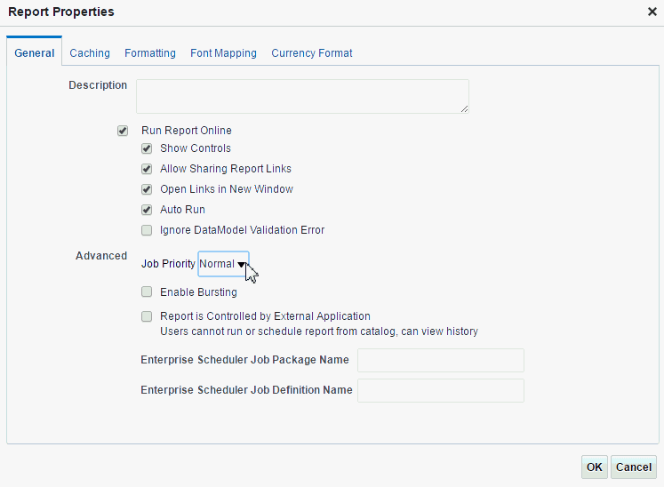
Task: Click the Enterprise Scheduler Job Definition Name field
Action: tap(440, 390)
